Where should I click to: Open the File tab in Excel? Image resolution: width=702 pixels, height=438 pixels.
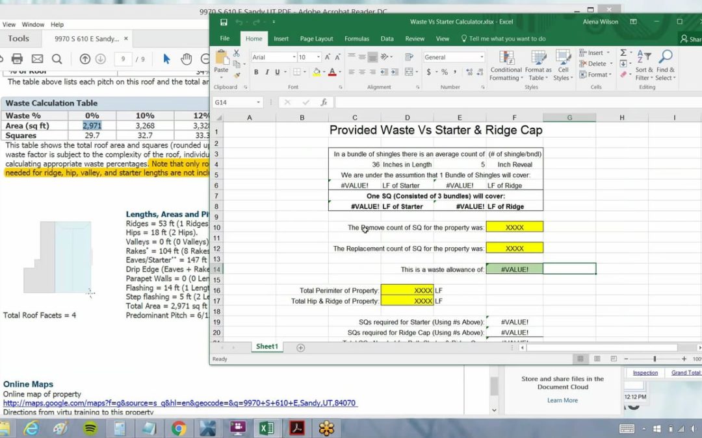click(x=225, y=38)
